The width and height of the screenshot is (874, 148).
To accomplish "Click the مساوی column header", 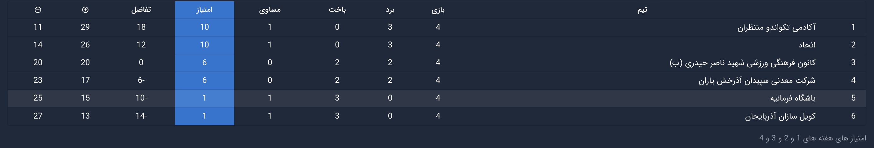I will [270, 10].
